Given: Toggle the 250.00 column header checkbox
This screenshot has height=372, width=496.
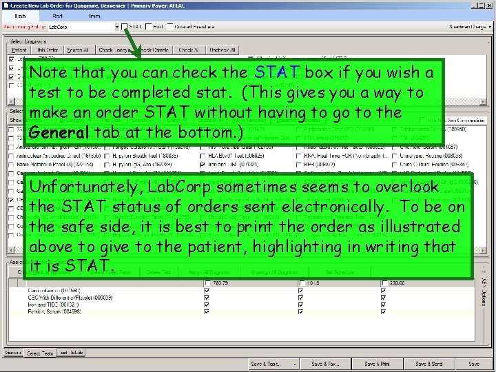Looking at the screenshot, I should click(x=384, y=283).
